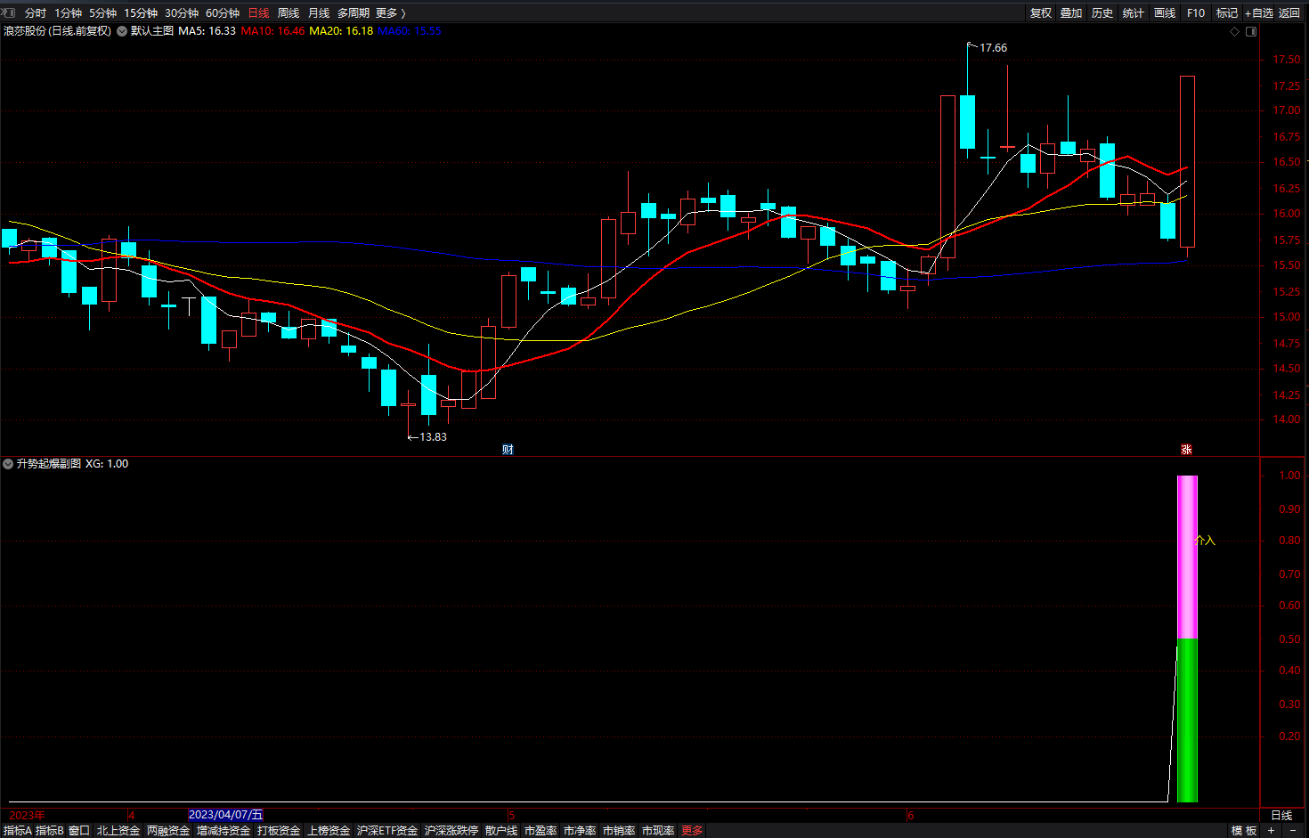1309x838 pixels.
Task: Show the 北上资金 indicator
Action: click(x=118, y=831)
